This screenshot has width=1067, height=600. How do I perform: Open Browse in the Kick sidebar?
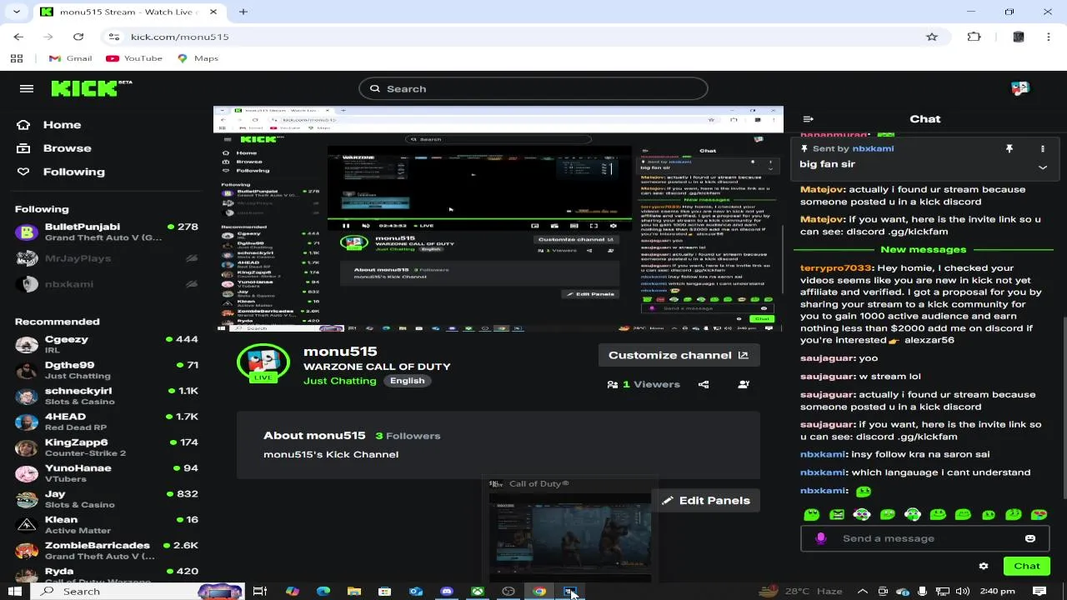click(x=55, y=148)
